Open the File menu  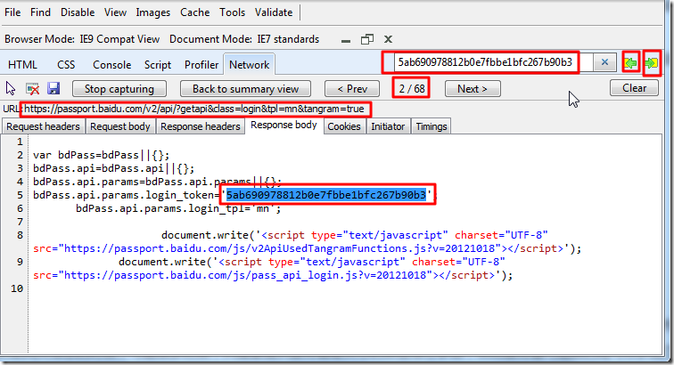pos(12,12)
